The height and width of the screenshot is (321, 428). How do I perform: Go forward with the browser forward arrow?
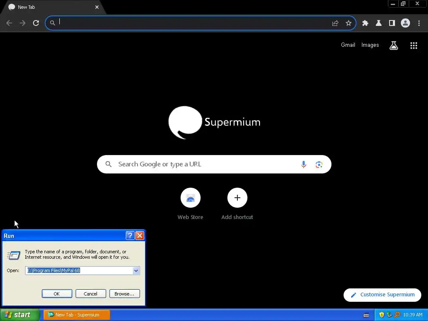coord(23,23)
